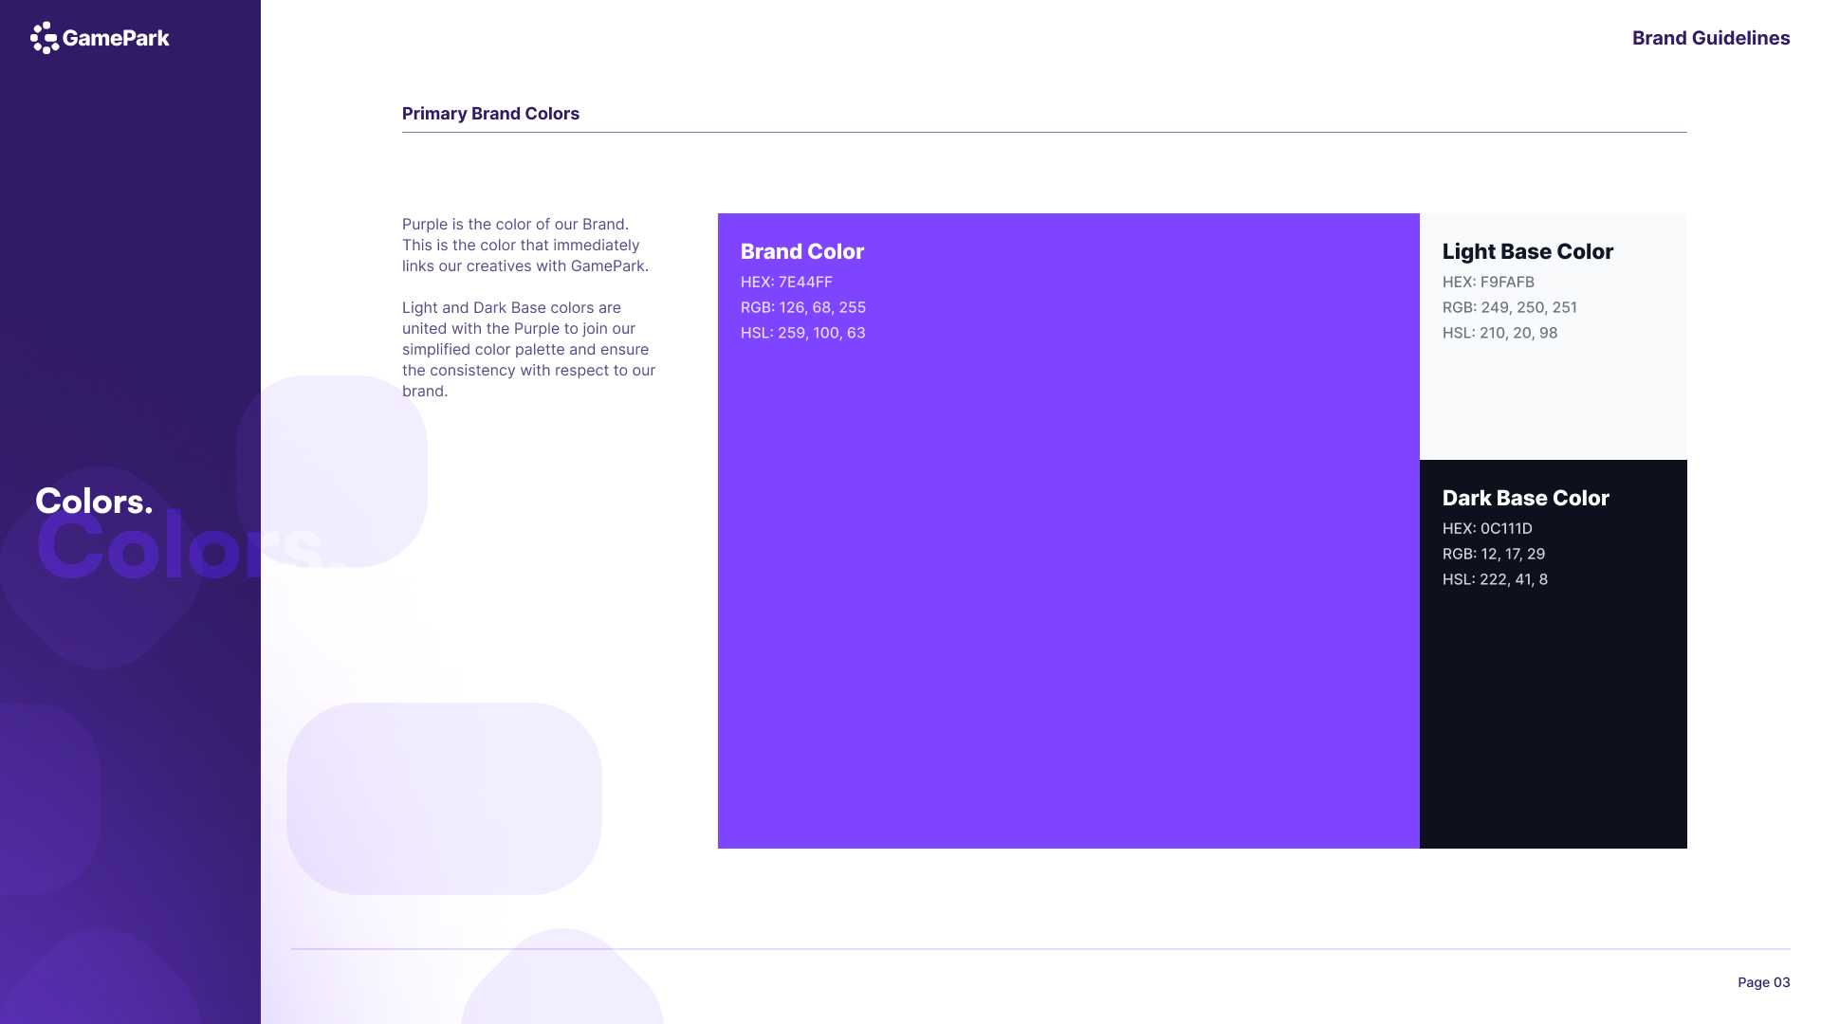Select the RGB: 249, 250, 251 value
This screenshot has width=1821, height=1024.
tap(1510, 307)
